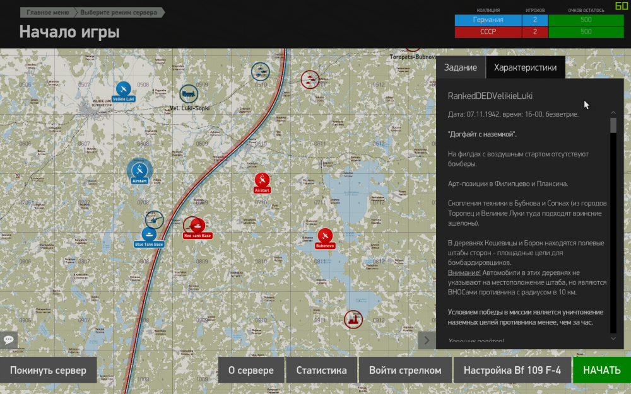Select the blue Velikie Luki airfield icon

click(124, 88)
